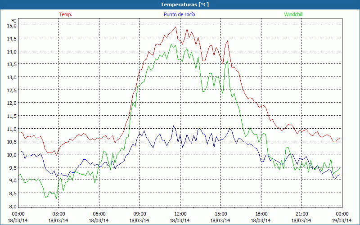360x225 pixels.
Task: Click the 10,0 y-axis value
Action: pos(13,154)
